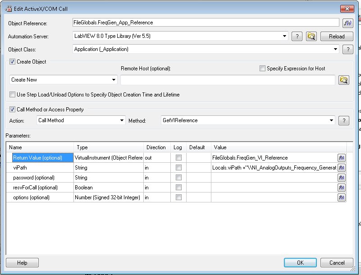Close the Edit ActiveX/COM Call dialog
The image size is (361, 275).
tap(347, 9)
